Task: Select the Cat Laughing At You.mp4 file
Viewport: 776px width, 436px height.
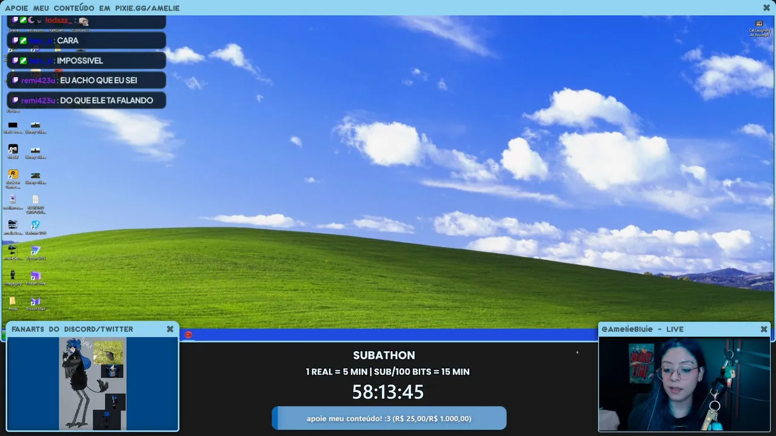Action: [x=759, y=27]
